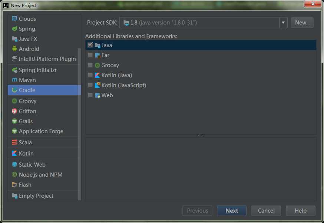
Task: Click the Ear framework icon
Action: click(97, 55)
